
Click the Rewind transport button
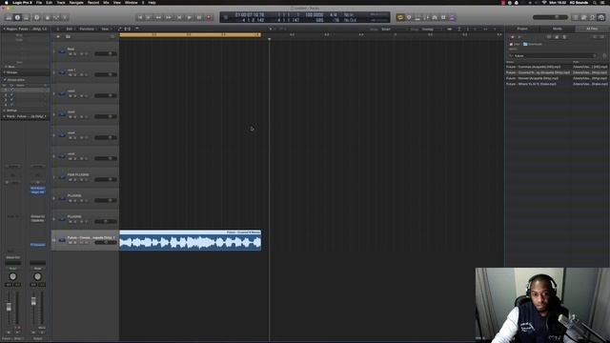click(158, 17)
